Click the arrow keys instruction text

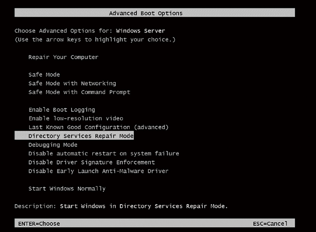click(95, 40)
